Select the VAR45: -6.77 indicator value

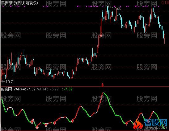point(48,89)
